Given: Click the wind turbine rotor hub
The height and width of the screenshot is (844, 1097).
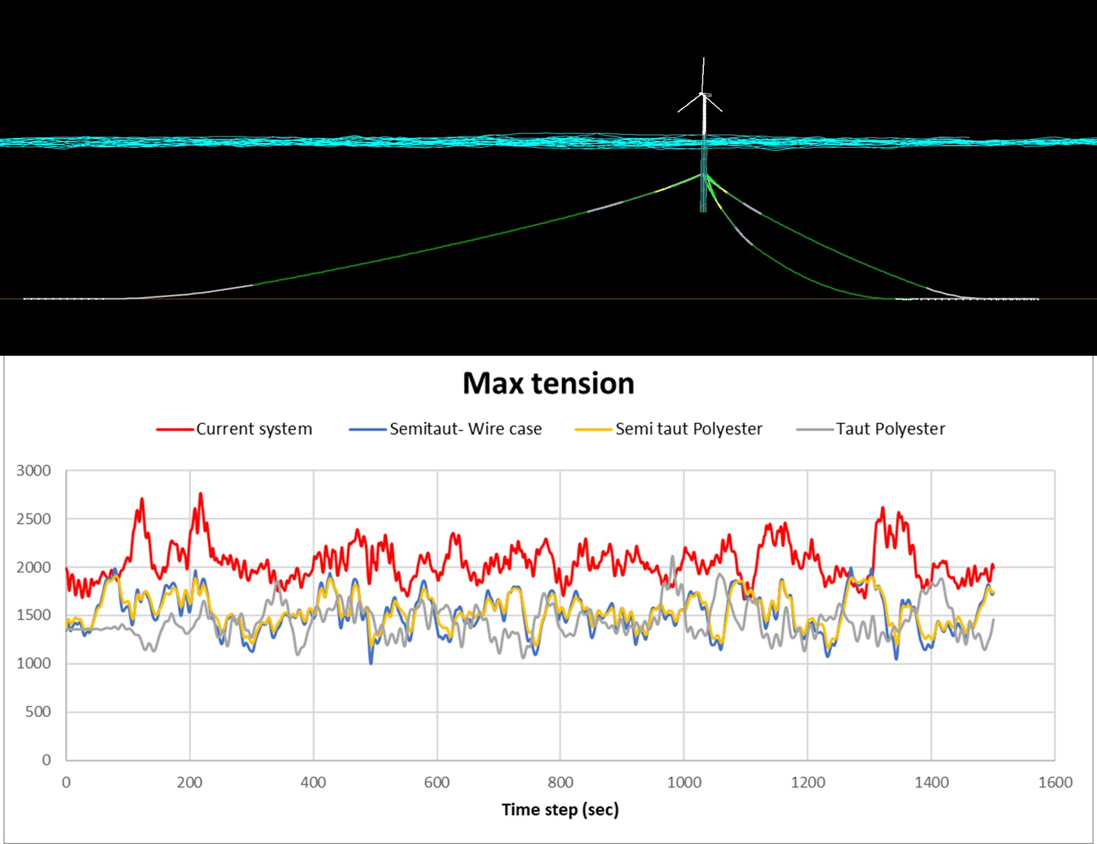Looking at the screenshot, I should pos(703,94).
